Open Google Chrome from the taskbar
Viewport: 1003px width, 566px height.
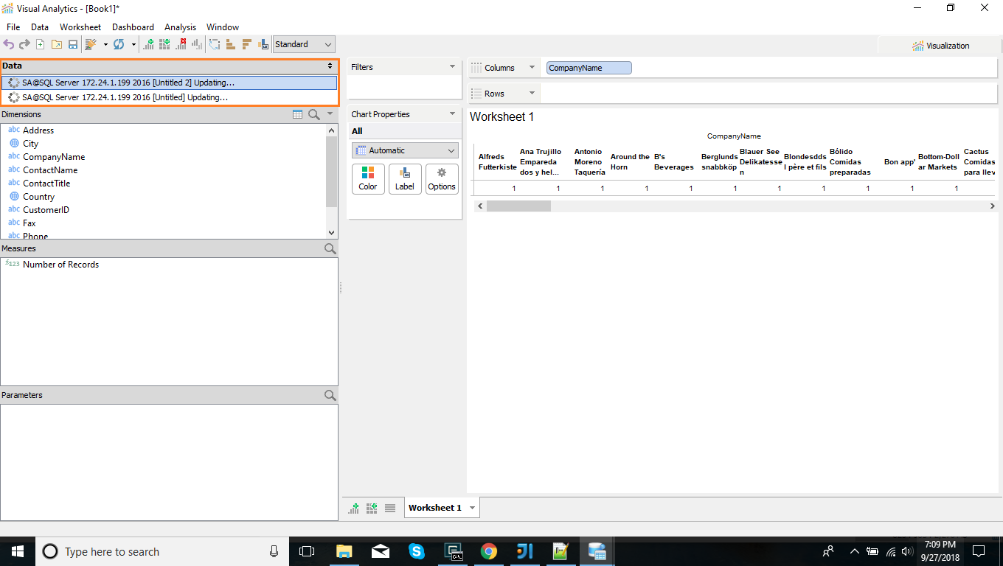click(488, 551)
